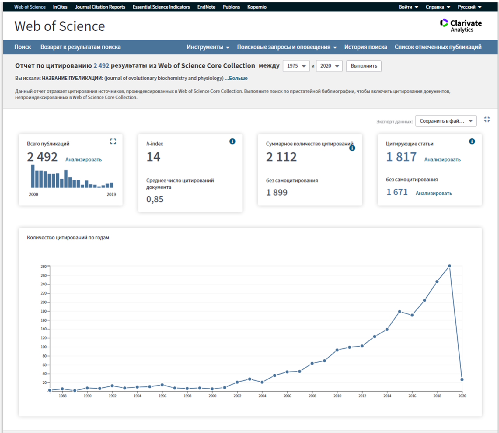This screenshot has height=433, width=499.
Task: Open Essential Science Indicators
Action: [161, 7]
